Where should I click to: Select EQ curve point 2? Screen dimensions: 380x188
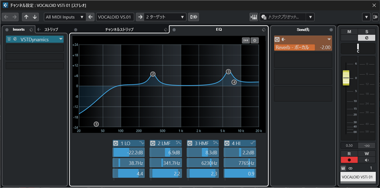pyautogui.click(x=152, y=74)
